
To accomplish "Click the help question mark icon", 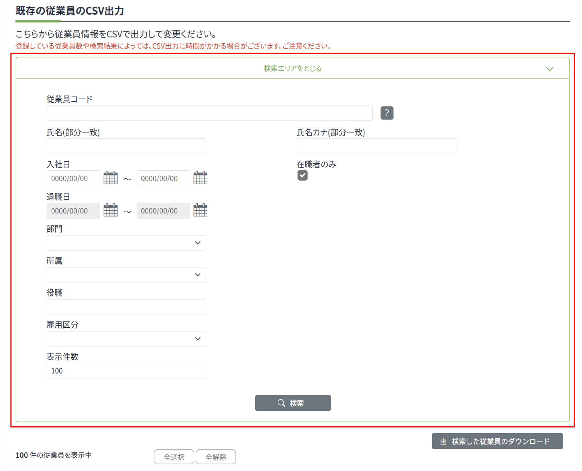I will (x=387, y=113).
